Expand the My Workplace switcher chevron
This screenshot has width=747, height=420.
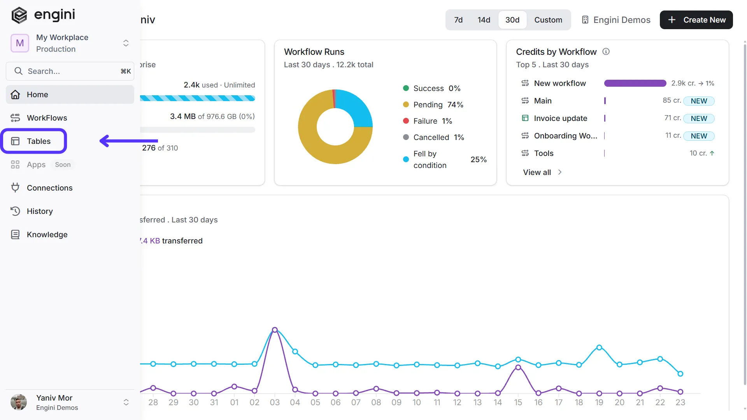[126, 43]
